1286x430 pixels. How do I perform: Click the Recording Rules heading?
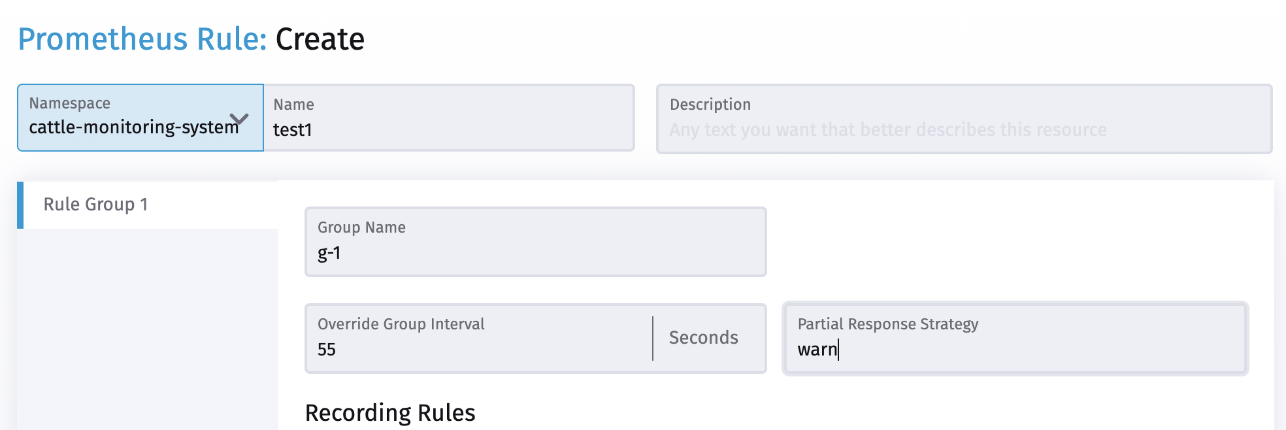coord(390,412)
